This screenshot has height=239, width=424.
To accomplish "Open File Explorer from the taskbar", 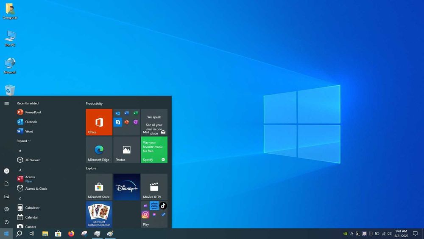I will [45, 233].
